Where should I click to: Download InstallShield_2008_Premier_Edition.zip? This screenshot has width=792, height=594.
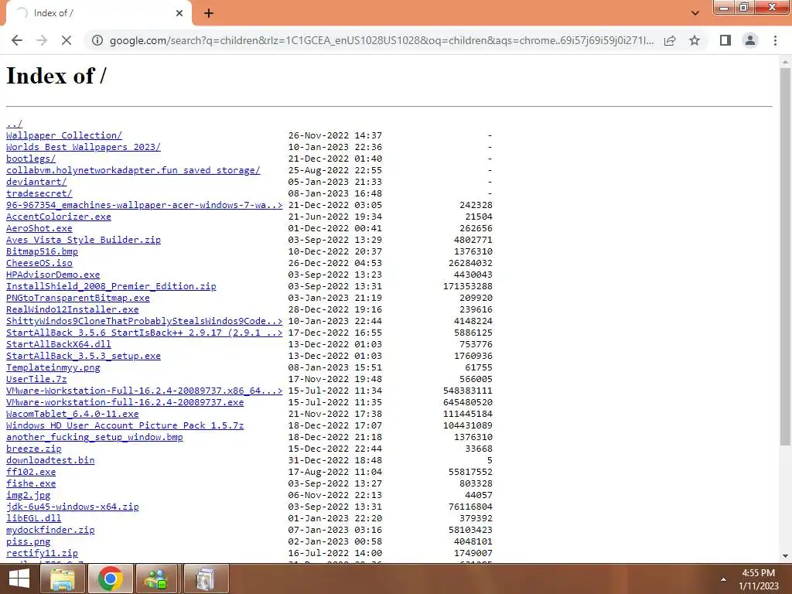[111, 286]
